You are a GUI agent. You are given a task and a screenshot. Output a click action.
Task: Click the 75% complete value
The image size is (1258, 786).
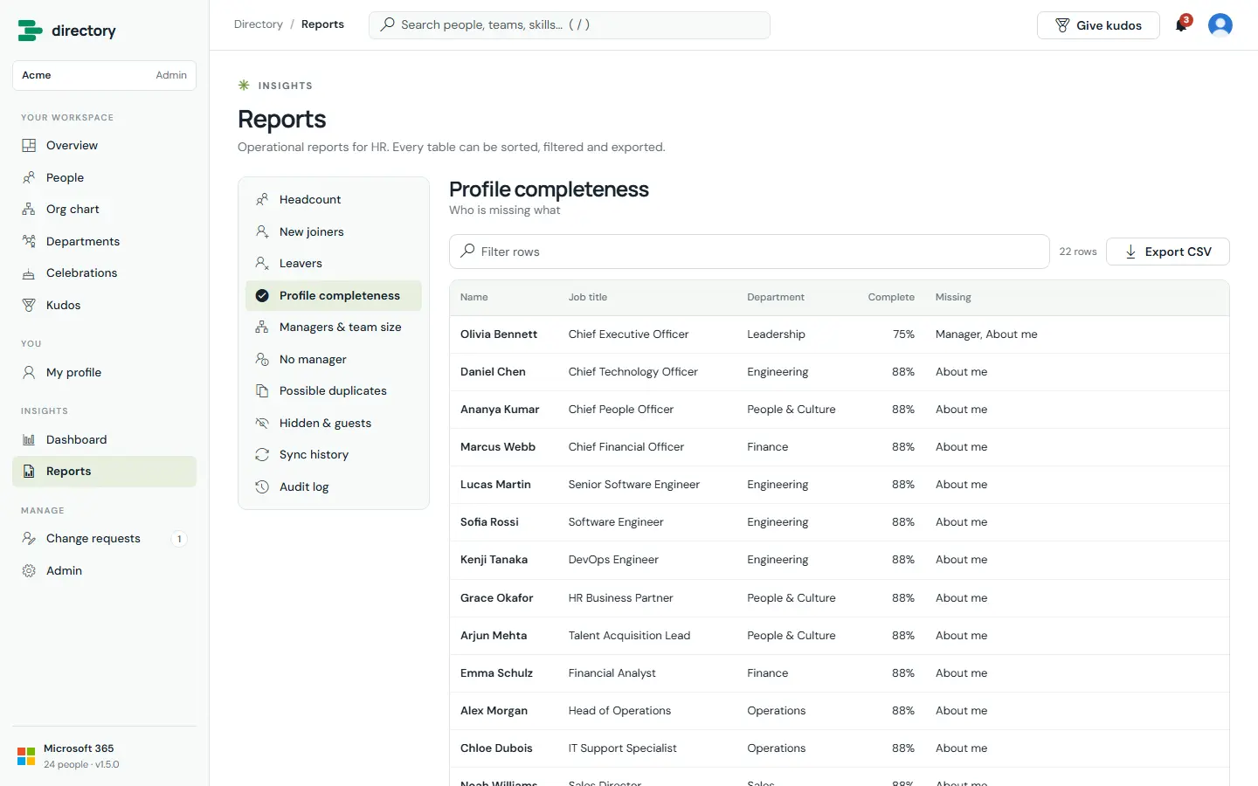(x=903, y=334)
